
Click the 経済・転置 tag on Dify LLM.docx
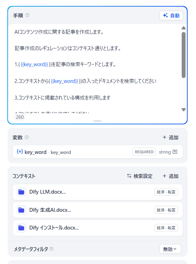pos(166,192)
